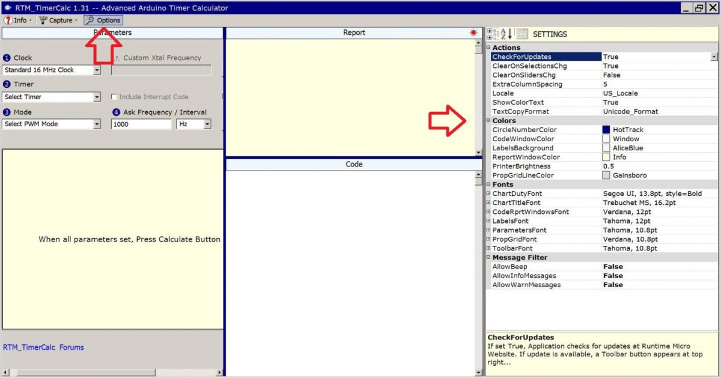This screenshot has height=378, width=721.
Task: Click the Ask Frequency input field
Action: (x=141, y=124)
